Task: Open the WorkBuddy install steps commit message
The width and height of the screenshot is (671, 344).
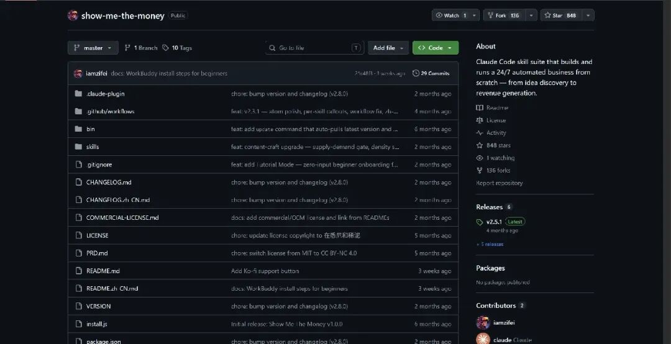Action: tap(169, 74)
